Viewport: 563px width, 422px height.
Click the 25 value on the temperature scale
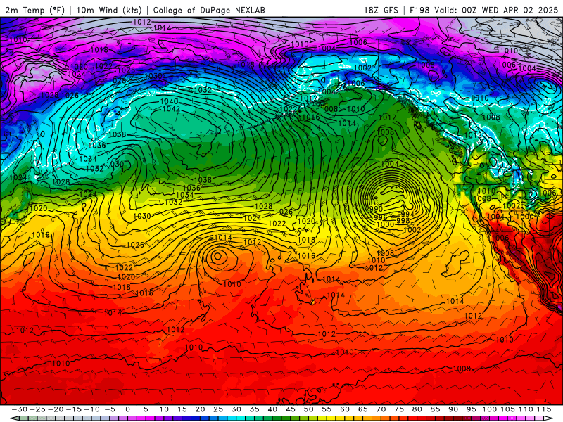coord(218,409)
